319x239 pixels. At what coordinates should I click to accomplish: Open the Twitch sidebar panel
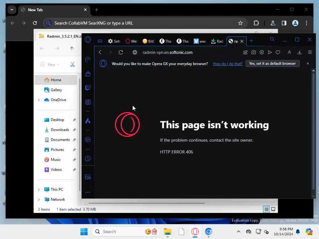click(x=88, y=88)
